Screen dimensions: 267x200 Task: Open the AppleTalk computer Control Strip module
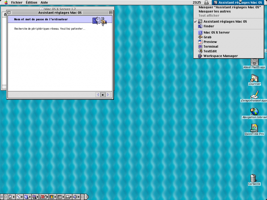click(x=12, y=197)
